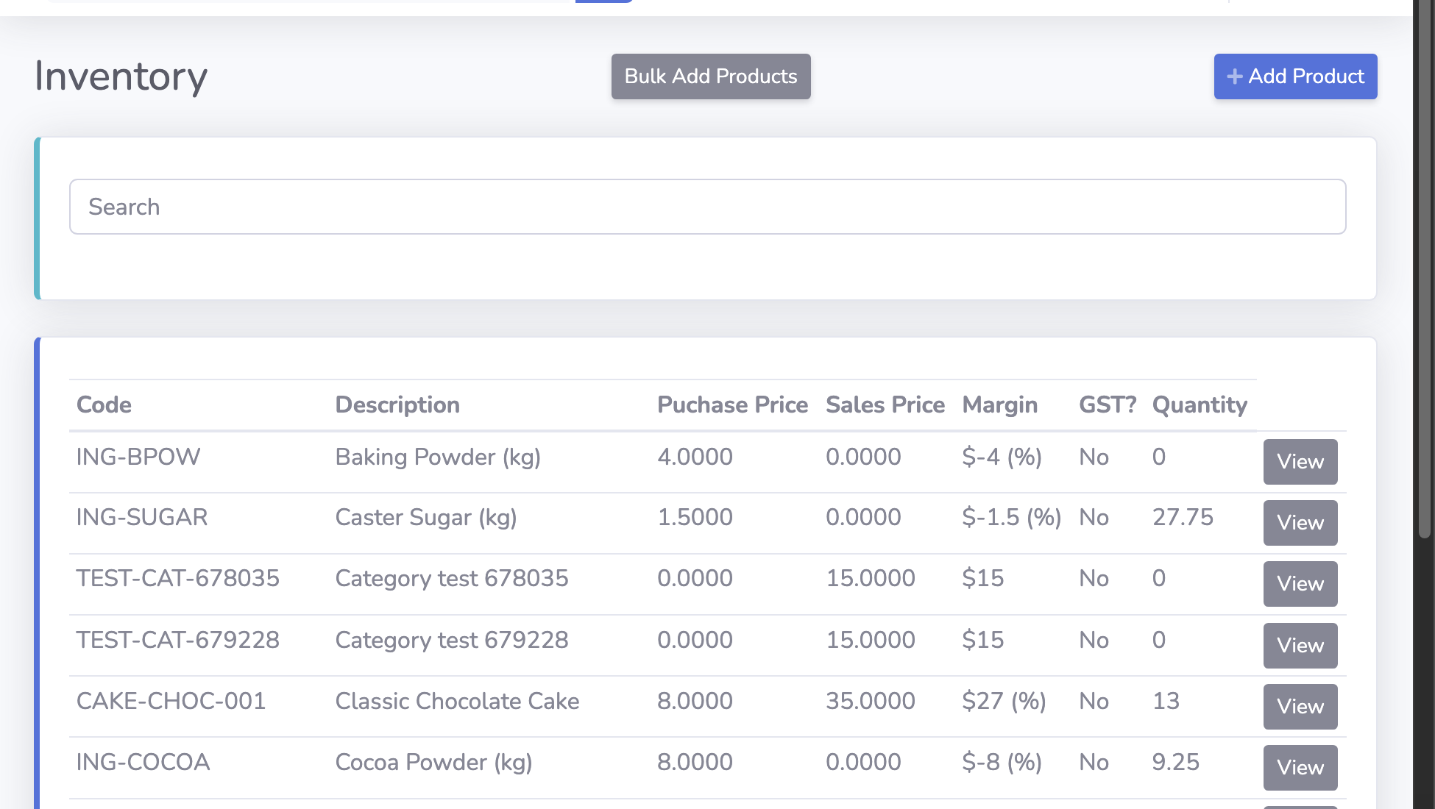
Task: Click the Category test 678035 description
Action: pos(452,578)
